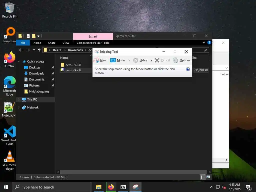Image resolution: width=256 pixels, height=192 pixels.
Task: Click the muted volume tray icon
Action: pyautogui.click(x=223, y=187)
